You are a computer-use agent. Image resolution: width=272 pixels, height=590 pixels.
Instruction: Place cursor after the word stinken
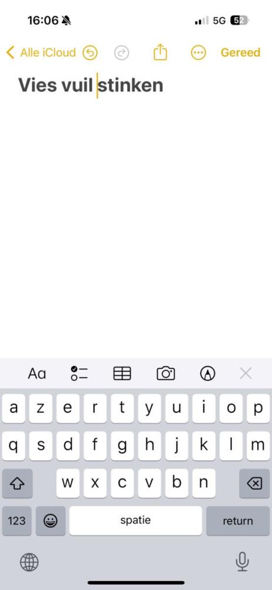pos(164,86)
